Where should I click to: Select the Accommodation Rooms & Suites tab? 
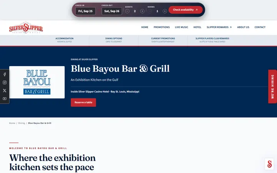point(65,40)
